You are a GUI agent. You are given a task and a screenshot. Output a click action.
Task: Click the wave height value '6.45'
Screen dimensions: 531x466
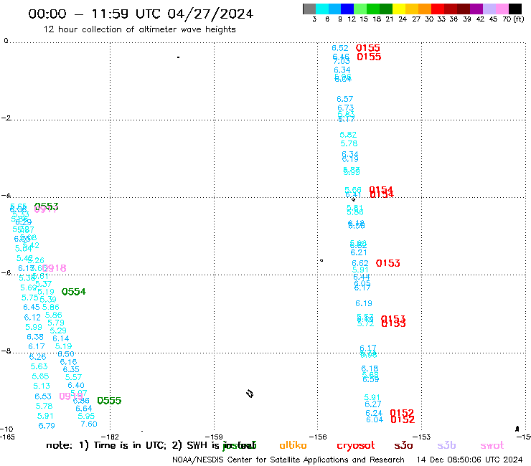coord(32,307)
